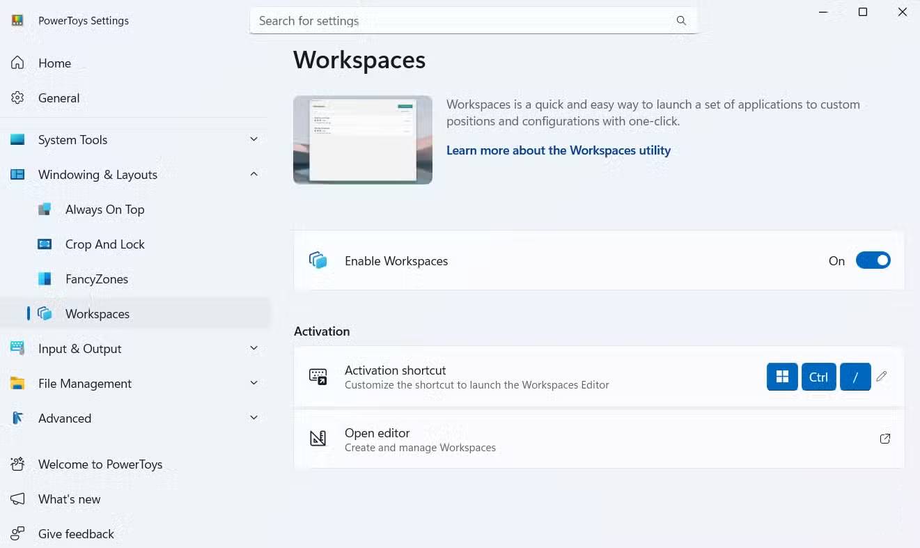Viewport: 920px width, 548px height.
Task: Select Workspaces in the sidebar
Action: pyautogui.click(x=134, y=313)
